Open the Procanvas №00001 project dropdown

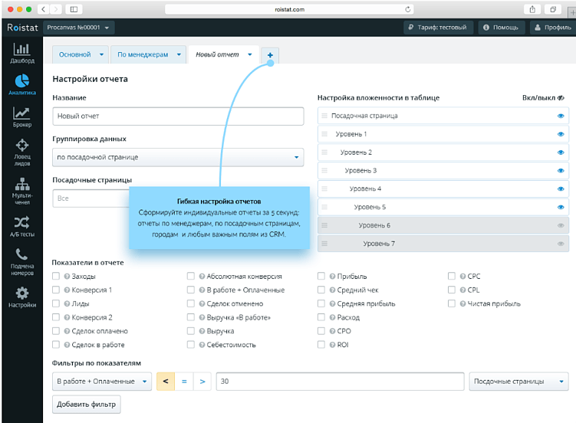click(x=78, y=28)
